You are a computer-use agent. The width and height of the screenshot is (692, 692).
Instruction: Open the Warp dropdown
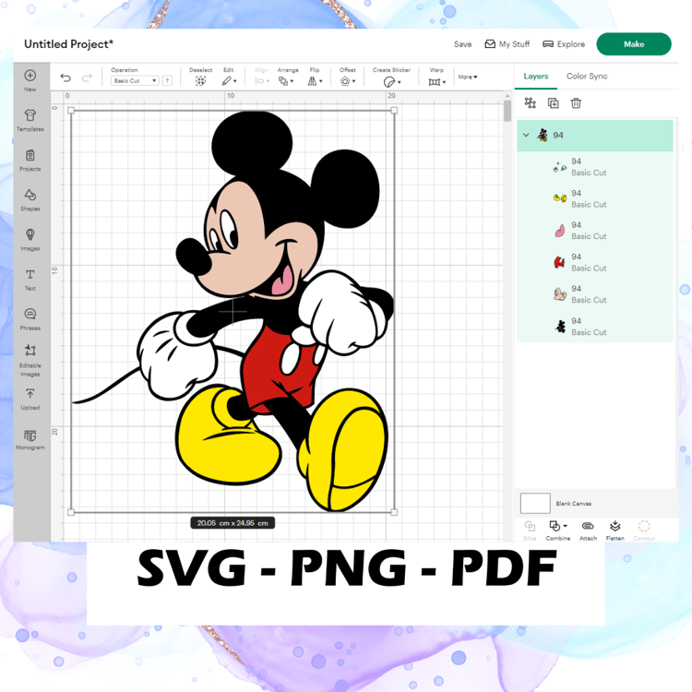tap(437, 81)
